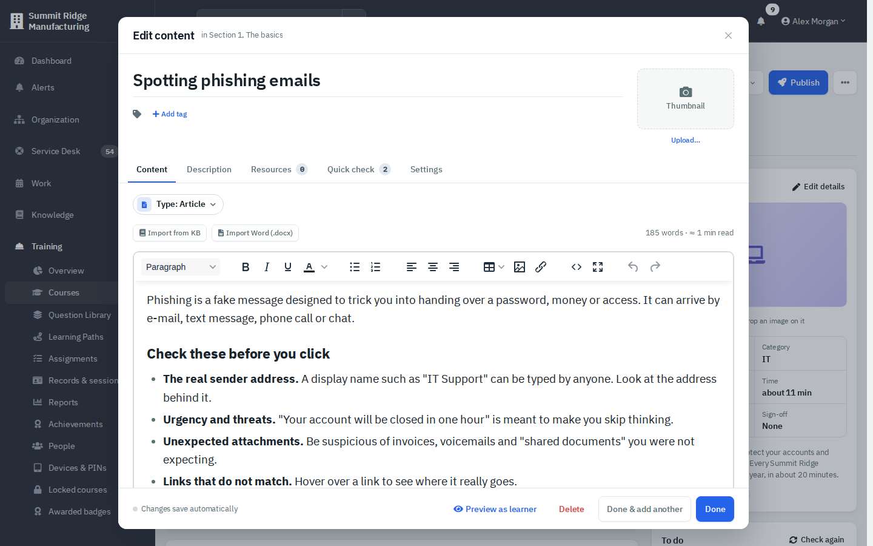The width and height of the screenshot is (873, 546).
Task: Click the tag icon beside Add tag
Action: pyautogui.click(x=137, y=114)
